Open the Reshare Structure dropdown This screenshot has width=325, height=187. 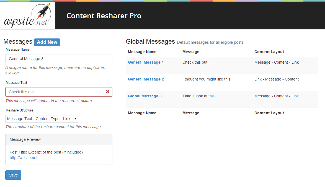coord(42,119)
